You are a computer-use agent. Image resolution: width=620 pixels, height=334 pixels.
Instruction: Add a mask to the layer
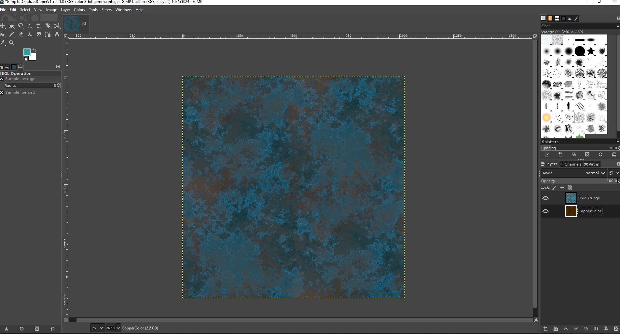coord(606,329)
